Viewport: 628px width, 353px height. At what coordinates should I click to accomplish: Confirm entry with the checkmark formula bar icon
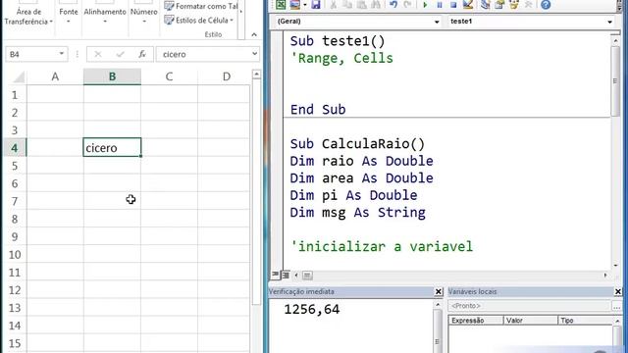[x=120, y=54]
